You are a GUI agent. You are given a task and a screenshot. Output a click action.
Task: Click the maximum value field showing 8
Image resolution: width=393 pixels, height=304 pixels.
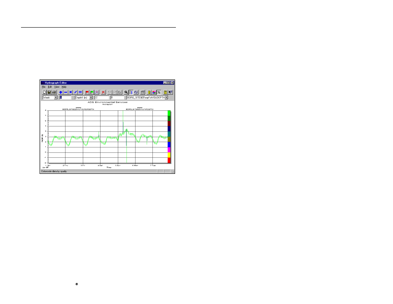click(117, 98)
